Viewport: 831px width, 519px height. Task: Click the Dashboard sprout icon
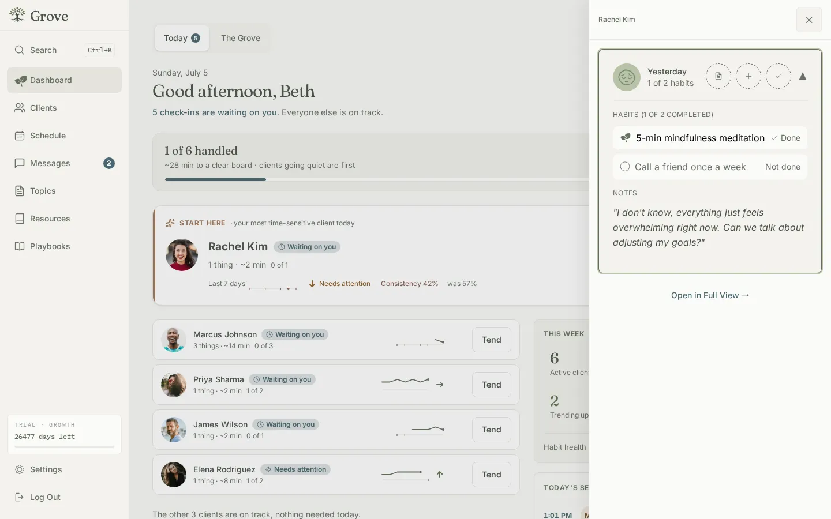(x=20, y=80)
